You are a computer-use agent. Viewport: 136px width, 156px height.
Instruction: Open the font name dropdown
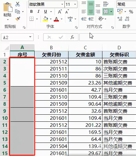(x=62, y=4)
